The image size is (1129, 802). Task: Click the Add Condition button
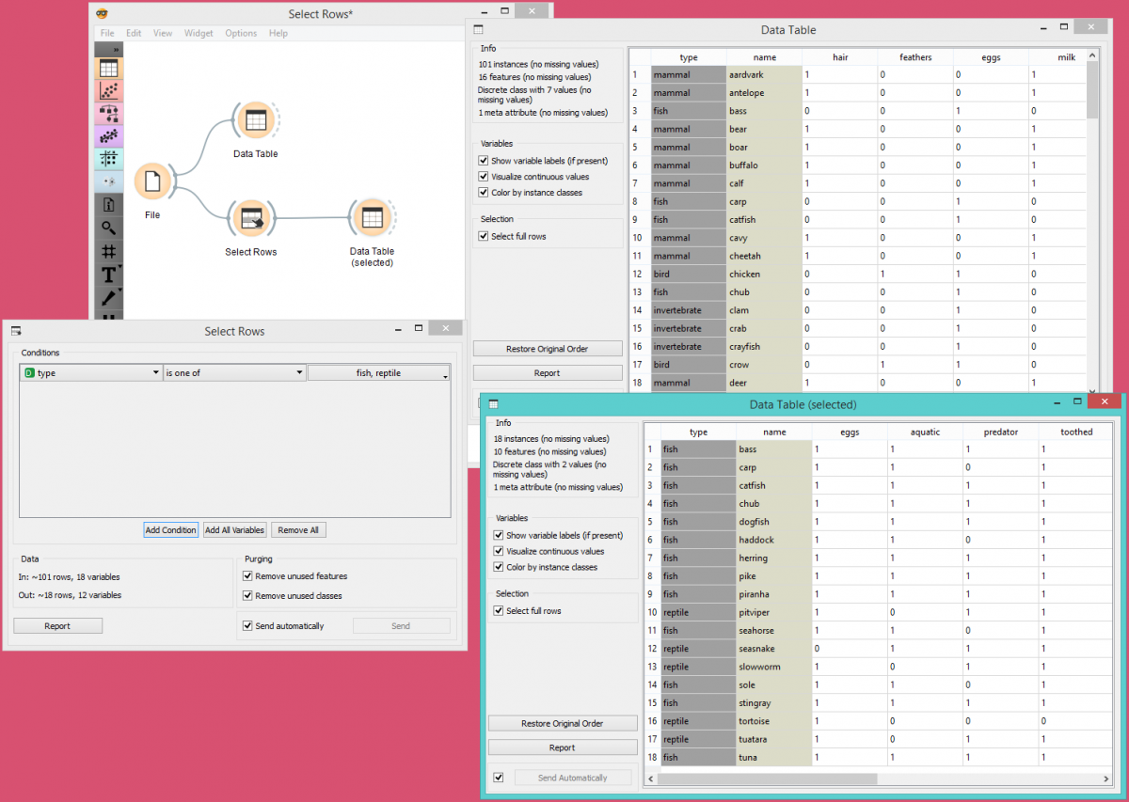tap(170, 530)
